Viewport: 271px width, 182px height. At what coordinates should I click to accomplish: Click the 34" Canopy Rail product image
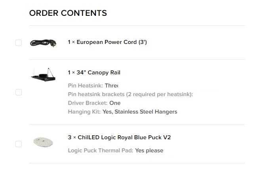pyautogui.click(x=43, y=75)
